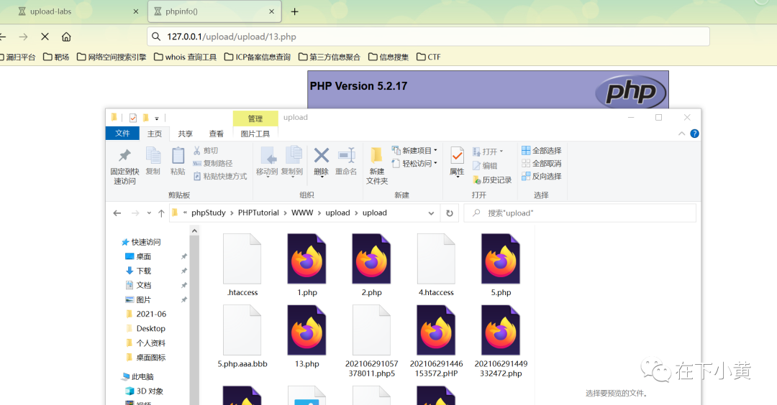Switch to the Share (共享) ribbon tab

point(186,134)
